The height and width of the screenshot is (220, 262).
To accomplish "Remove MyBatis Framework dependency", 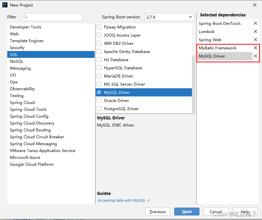I will coord(255,48).
